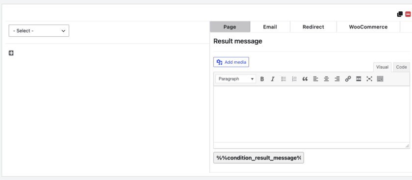Screen dimensions: 412x180
Task: Toggle the editor toolbar kitchen sink
Action: coord(380,79)
